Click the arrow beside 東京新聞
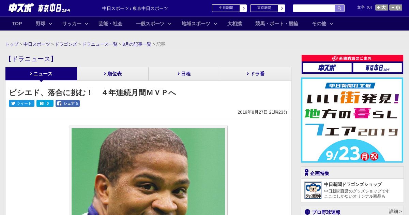 point(282,8)
